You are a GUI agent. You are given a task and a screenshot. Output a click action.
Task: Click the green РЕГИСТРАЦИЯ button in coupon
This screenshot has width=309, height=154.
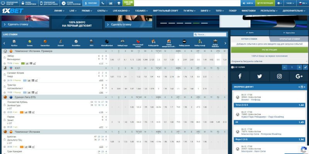269,50
